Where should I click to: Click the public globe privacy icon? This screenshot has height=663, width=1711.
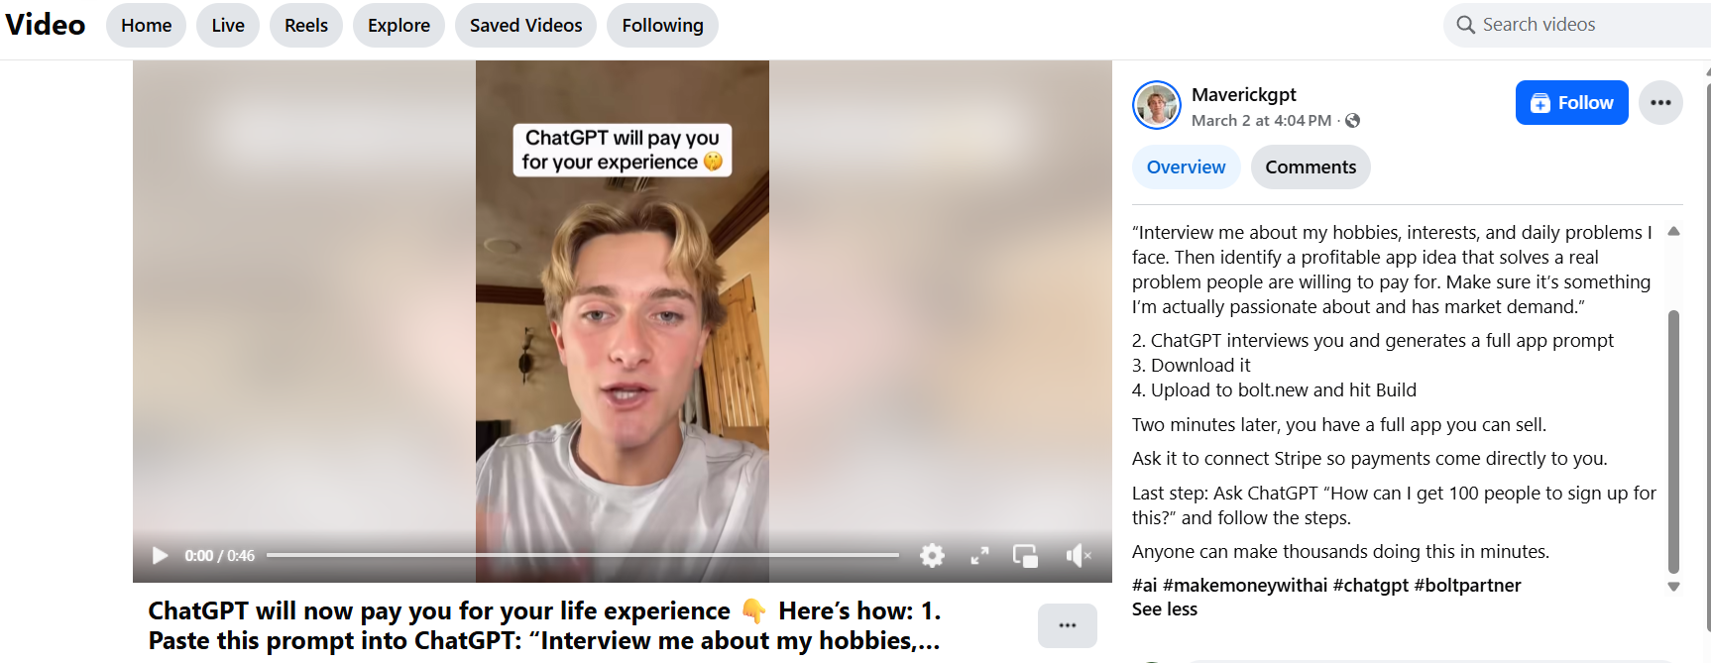[1352, 121]
